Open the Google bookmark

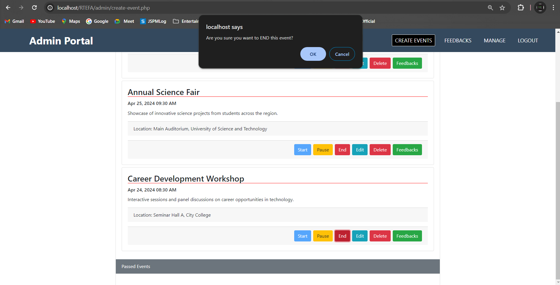tap(97, 21)
